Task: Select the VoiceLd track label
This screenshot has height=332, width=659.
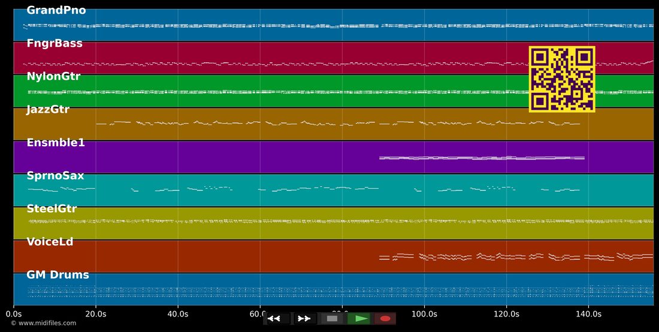Action: 50,242
